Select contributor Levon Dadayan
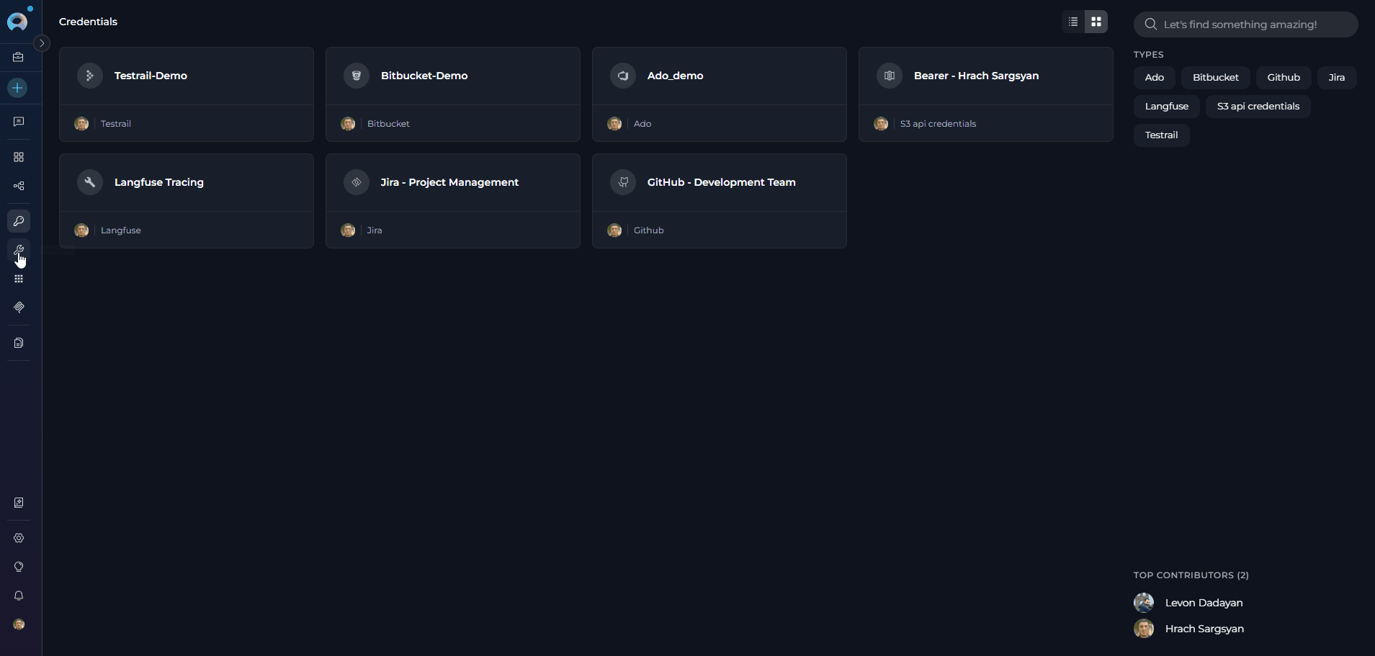The height and width of the screenshot is (656, 1375). (x=1203, y=603)
